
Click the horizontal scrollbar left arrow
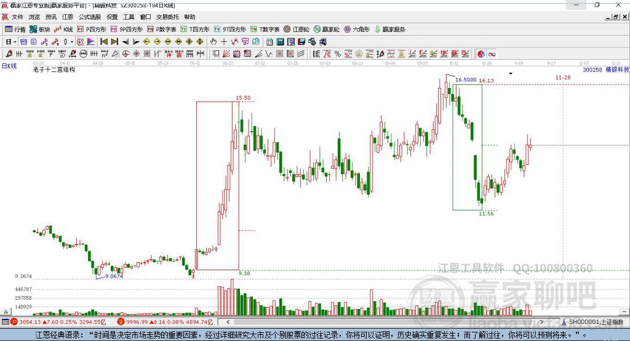coord(228,322)
